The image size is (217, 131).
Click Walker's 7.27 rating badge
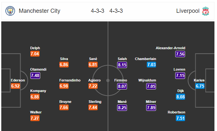[x=35, y=118]
